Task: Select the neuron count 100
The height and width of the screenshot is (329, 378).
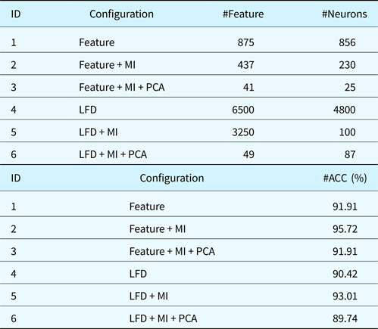Action: tap(348, 132)
